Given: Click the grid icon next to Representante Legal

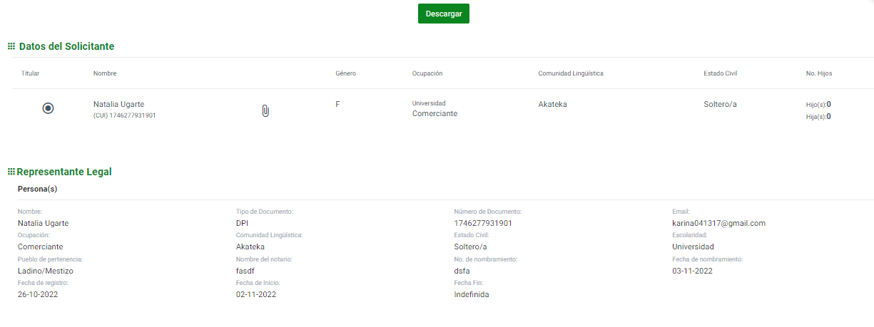Looking at the screenshot, I should 11,172.
